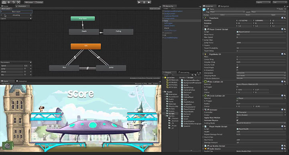Click the prefab Revert button

tap(248, 15)
